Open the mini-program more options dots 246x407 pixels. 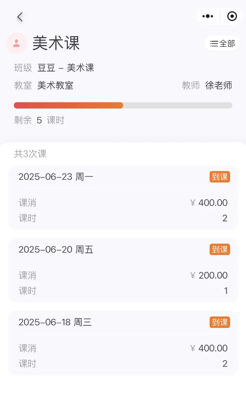click(x=208, y=16)
